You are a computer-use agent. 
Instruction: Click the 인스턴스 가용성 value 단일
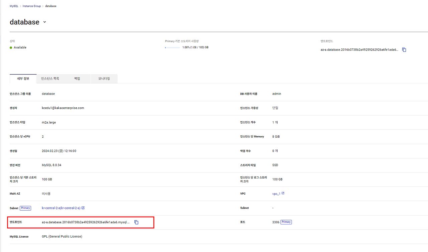275,108
